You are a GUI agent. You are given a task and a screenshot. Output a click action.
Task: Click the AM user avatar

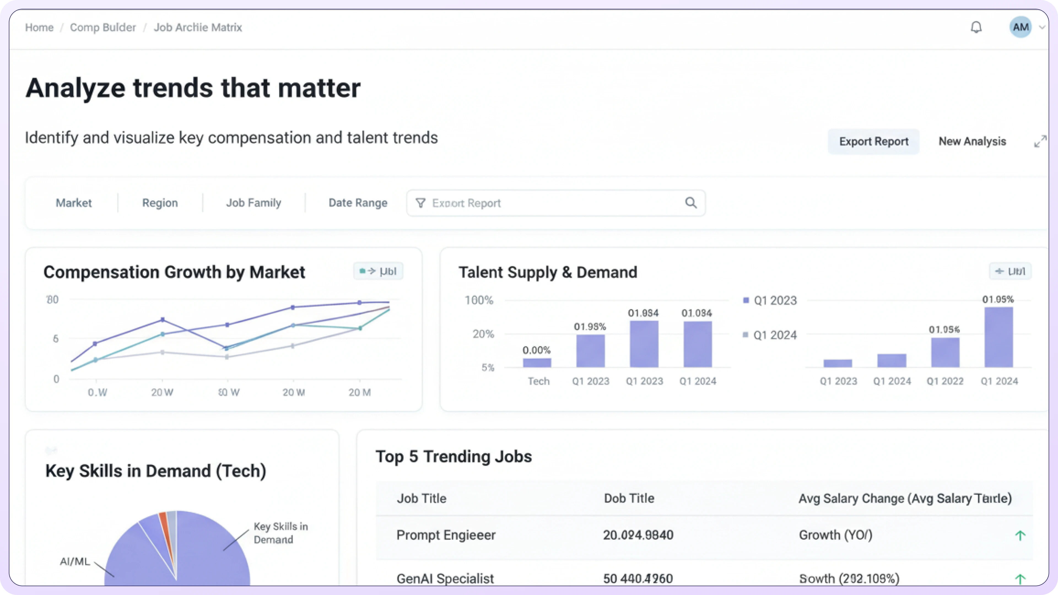pyautogui.click(x=1020, y=28)
